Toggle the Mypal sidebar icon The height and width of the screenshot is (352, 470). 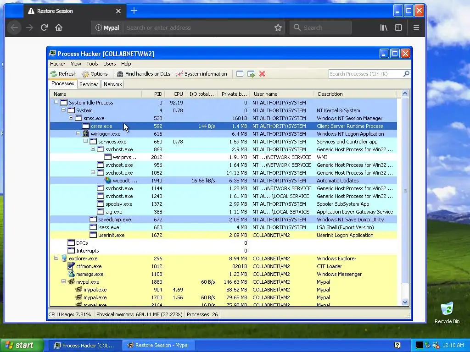(398, 27)
